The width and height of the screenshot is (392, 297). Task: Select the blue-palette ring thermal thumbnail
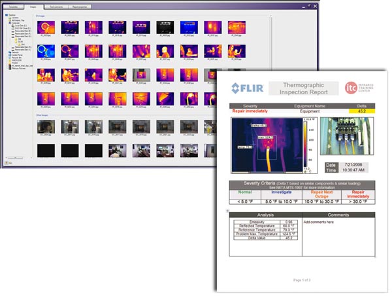click(46, 51)
